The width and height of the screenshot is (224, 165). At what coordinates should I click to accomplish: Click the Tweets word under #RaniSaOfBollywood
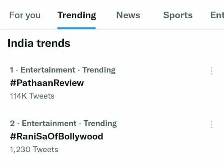pos(46,150)
